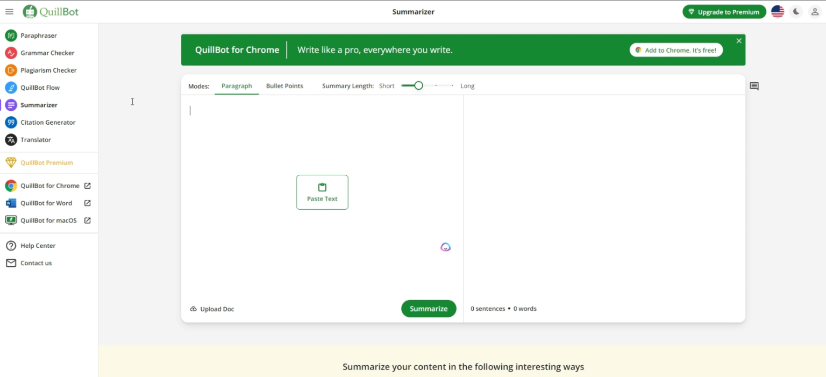The height and width of the screenshot is (377, 826).
Task: Open the Translator tool
Action: pyautogui.click(x=35, y=140)
